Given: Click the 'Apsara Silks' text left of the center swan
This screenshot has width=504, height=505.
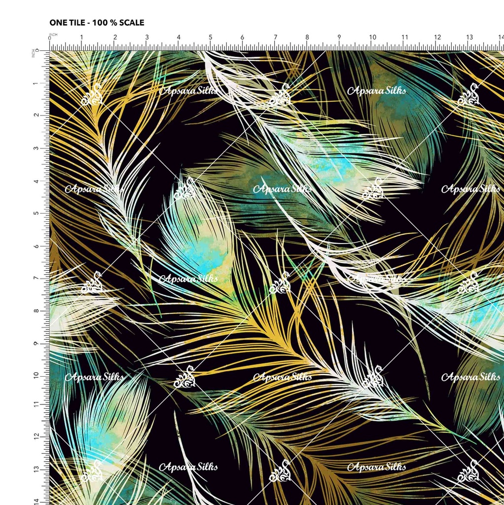Looking at the screenshot, I should pos(188,279).
